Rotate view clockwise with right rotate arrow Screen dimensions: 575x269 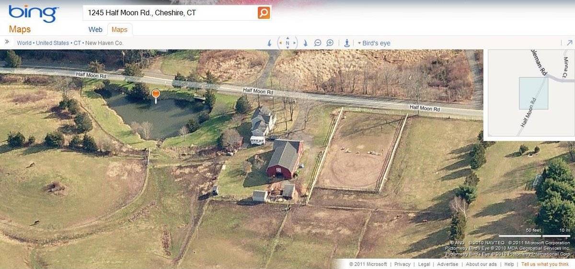pyautogui.click(x=305, y=43)
